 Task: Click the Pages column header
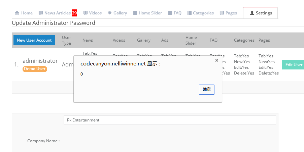(x=264, y=40)
